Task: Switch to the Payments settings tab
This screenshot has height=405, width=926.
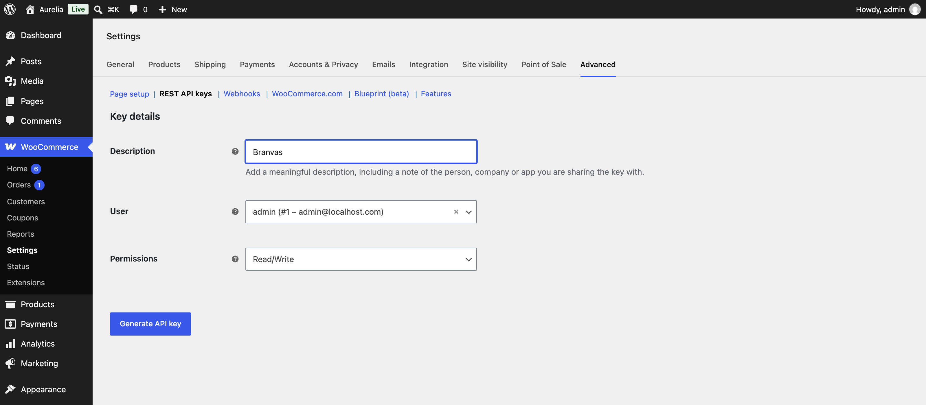Action: tap(257, 64)
